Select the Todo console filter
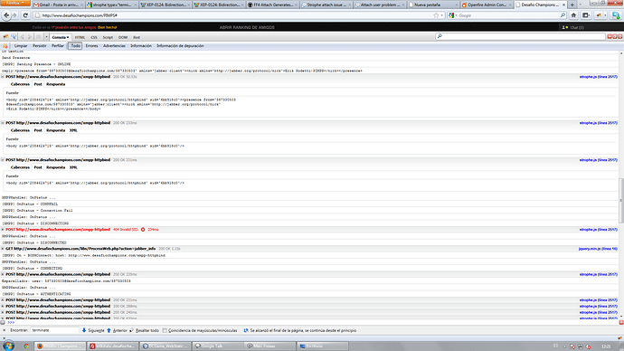This screenshot has width=624, height=351. [75, 46]
